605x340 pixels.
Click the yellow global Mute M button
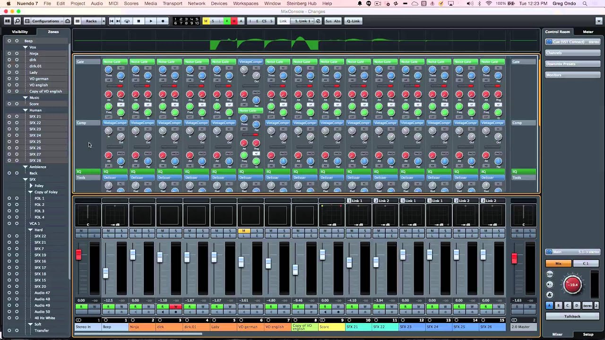pyautogui.click(x=206, y=21)
